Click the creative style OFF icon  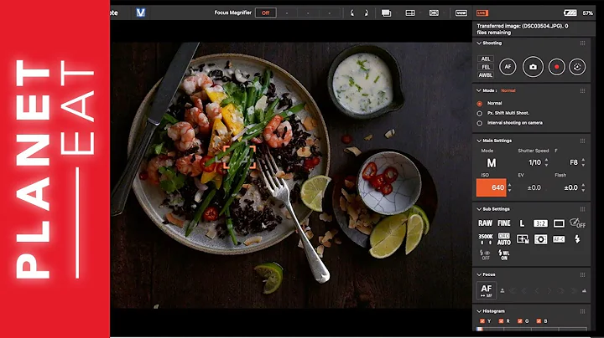(577, 223)
